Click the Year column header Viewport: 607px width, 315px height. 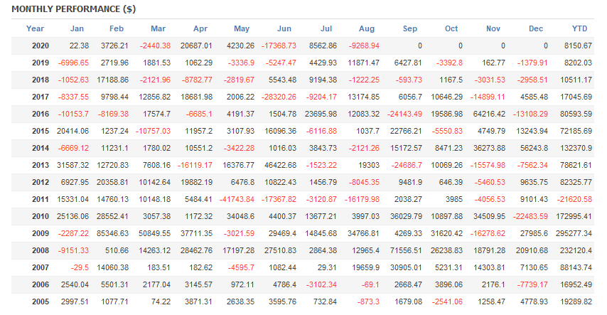[x=34, y=28]
